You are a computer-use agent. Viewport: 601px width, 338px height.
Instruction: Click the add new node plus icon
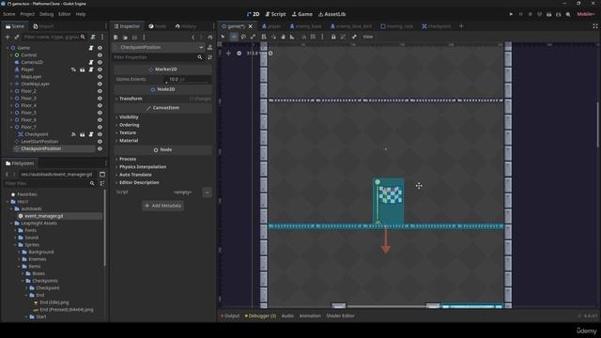(x=8, y=37)
